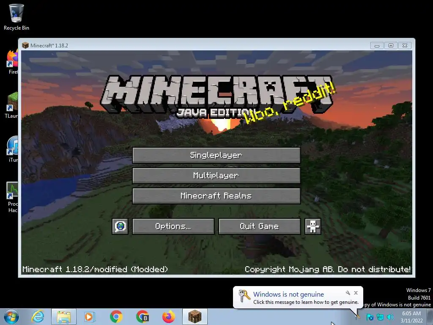Image resolution: width=433 pixels, height=325 pixels.
Task: Click the notification wrench options icon
Action: click(348, 293)
